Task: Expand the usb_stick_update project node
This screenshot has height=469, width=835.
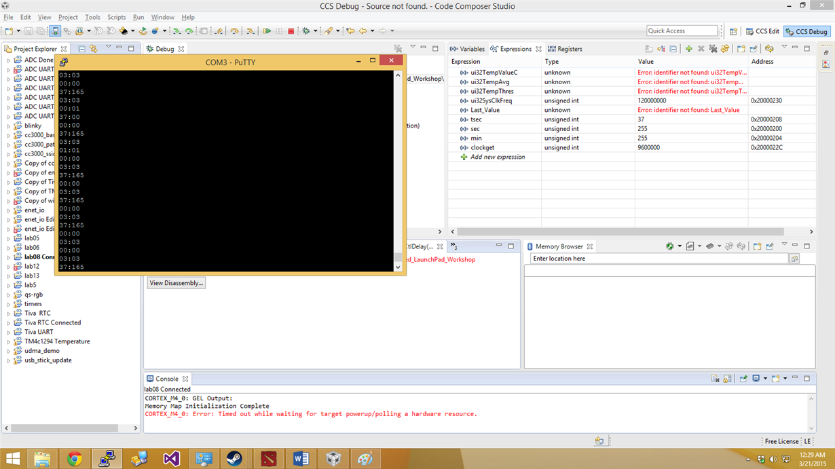Action: [x=9, y=360]
